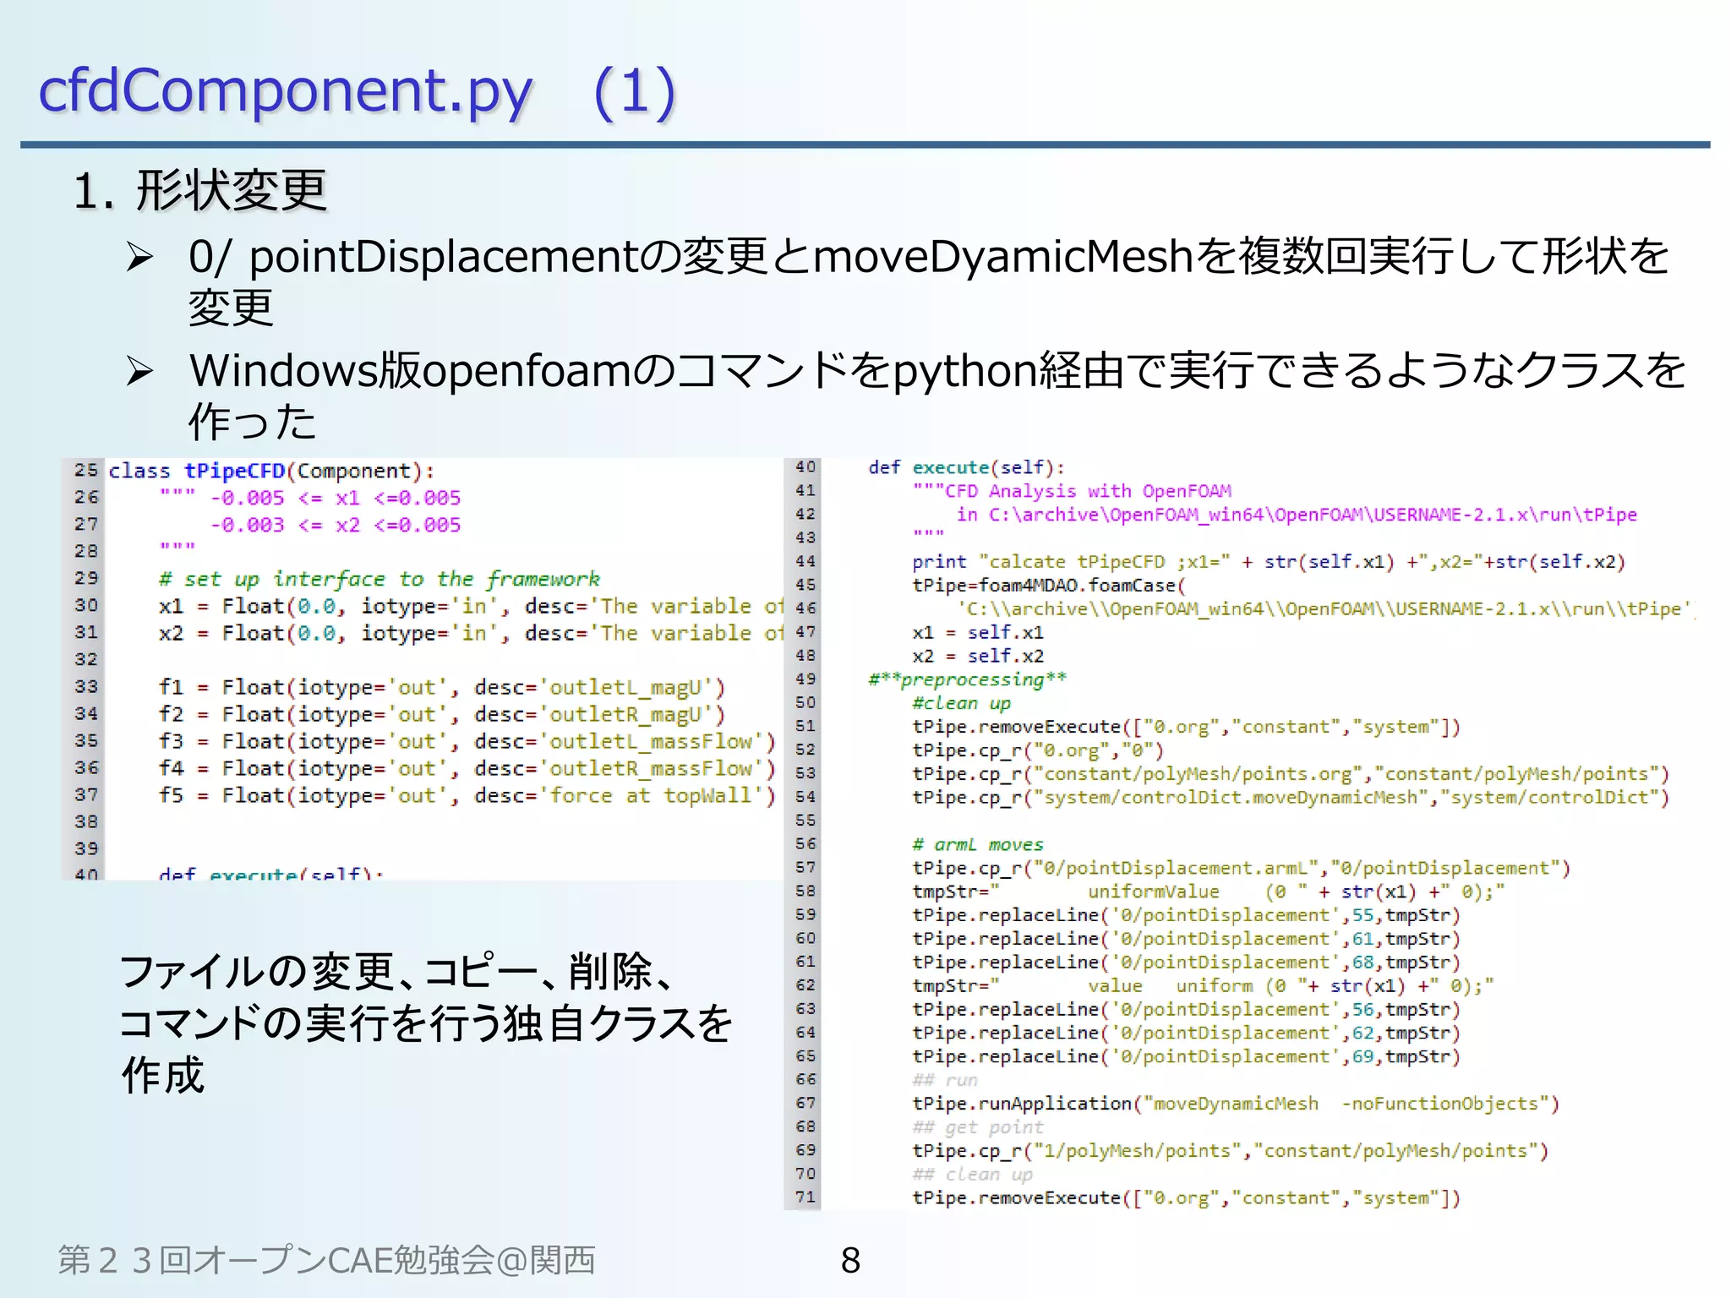
Task: Click line 'tPipe=foam4MDAO.foamCase('
Action: (1049, 586)
